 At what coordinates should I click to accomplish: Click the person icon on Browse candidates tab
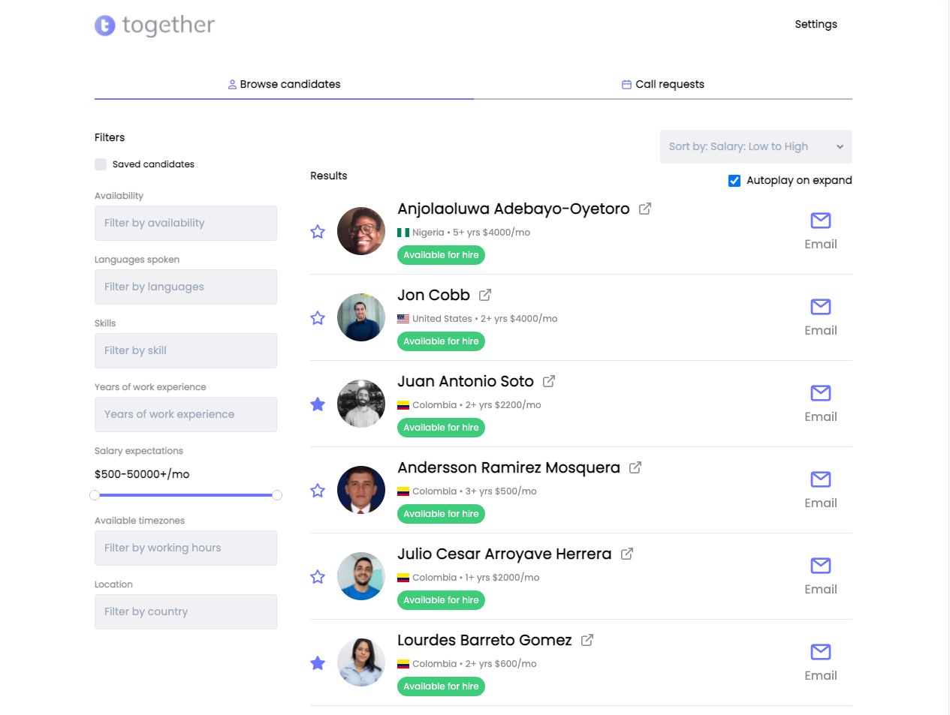[231, 84]
